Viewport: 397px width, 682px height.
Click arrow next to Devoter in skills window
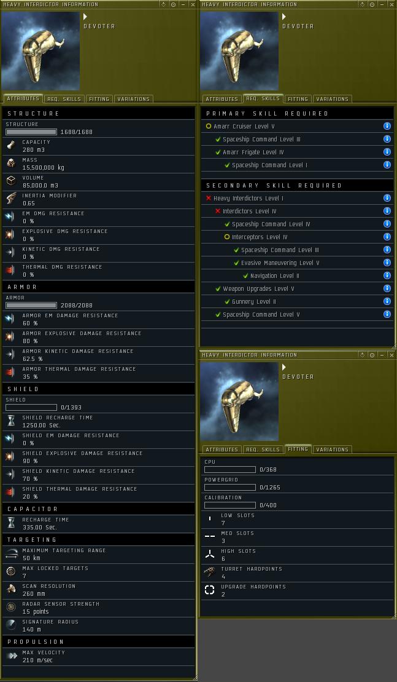click(x=284, y=17)
